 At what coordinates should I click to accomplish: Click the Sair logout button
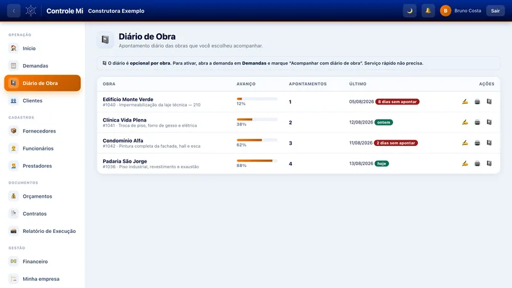click(495, 11)
